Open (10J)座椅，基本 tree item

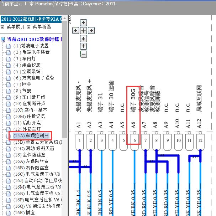pyautogui.click(x=30, y=110)
